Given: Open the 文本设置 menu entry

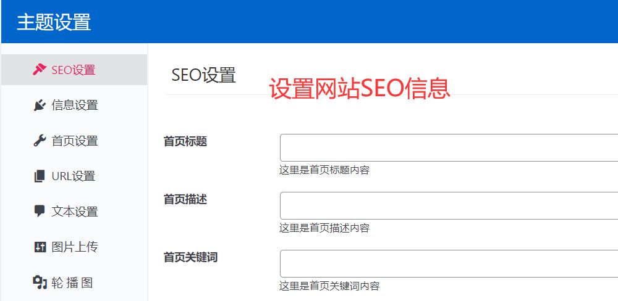Looking at the screenshot, I should pos(75,212).
